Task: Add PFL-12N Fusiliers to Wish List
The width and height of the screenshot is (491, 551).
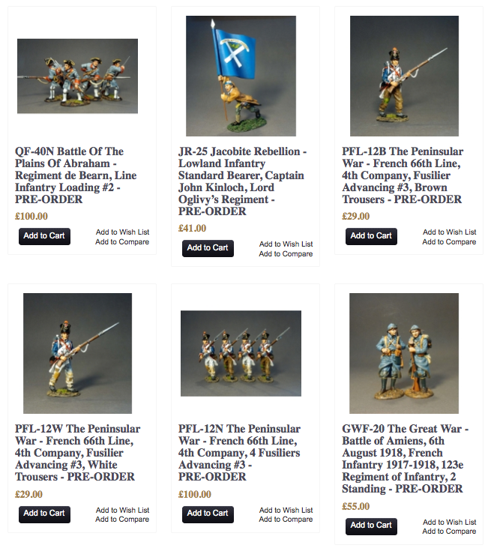Action: 286,510
